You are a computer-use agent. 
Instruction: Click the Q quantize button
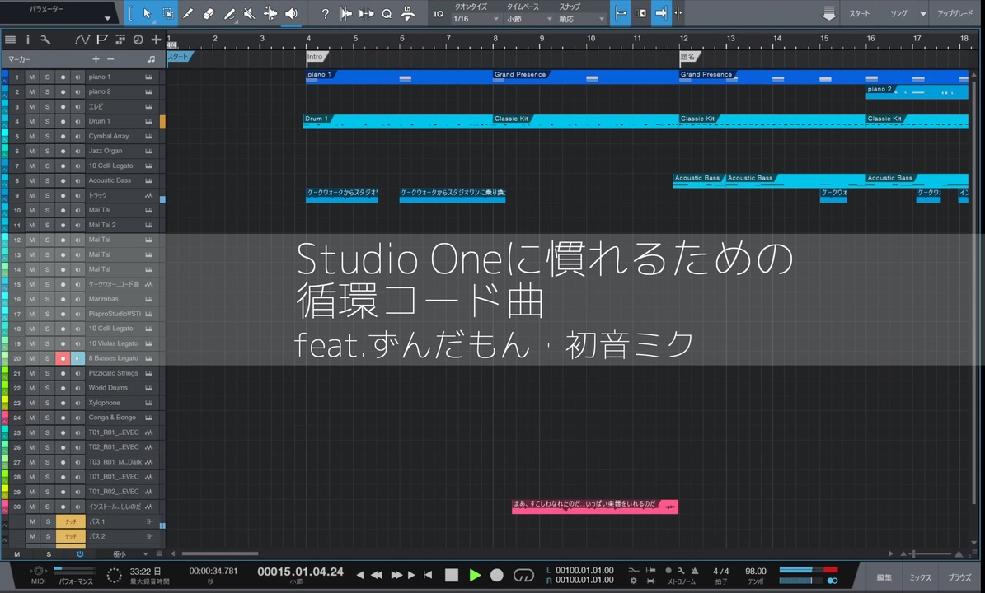coord(387,13)
